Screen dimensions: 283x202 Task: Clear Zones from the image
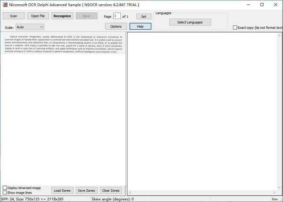pyautogui.click(x=111, y=190)
